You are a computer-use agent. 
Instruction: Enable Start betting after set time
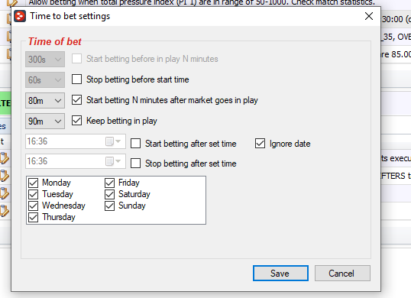coord(135,144)
